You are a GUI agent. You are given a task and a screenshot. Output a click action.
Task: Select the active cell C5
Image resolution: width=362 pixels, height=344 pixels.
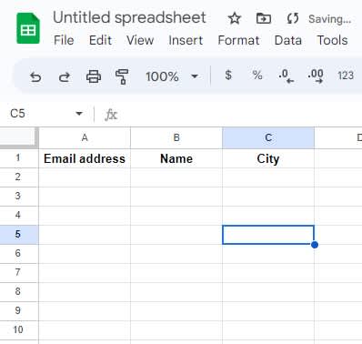tap(268, 235)
